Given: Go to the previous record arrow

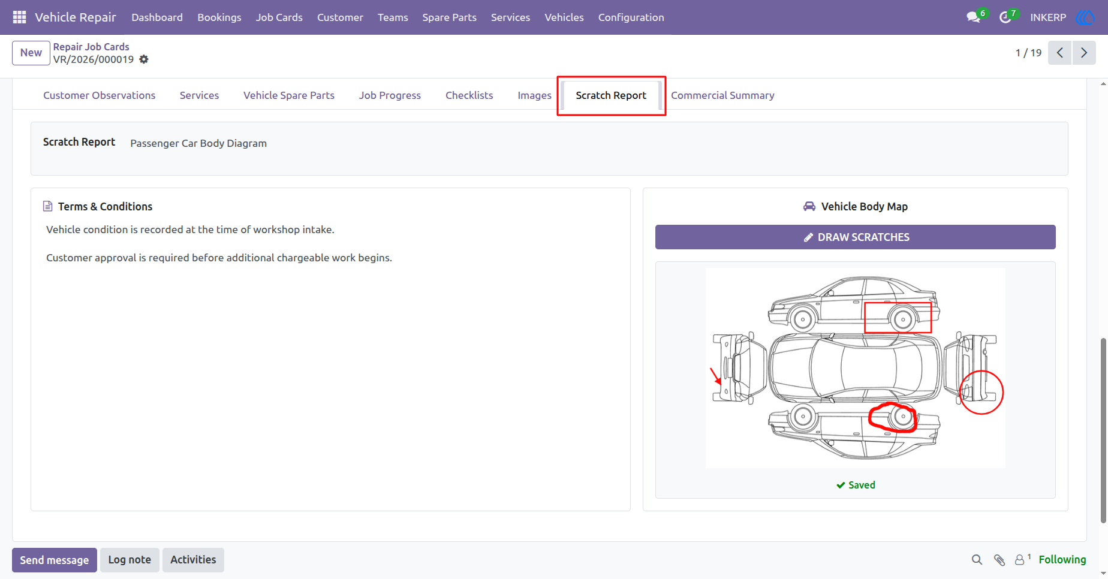Looking at the screenshot, I should [1060, 53].
